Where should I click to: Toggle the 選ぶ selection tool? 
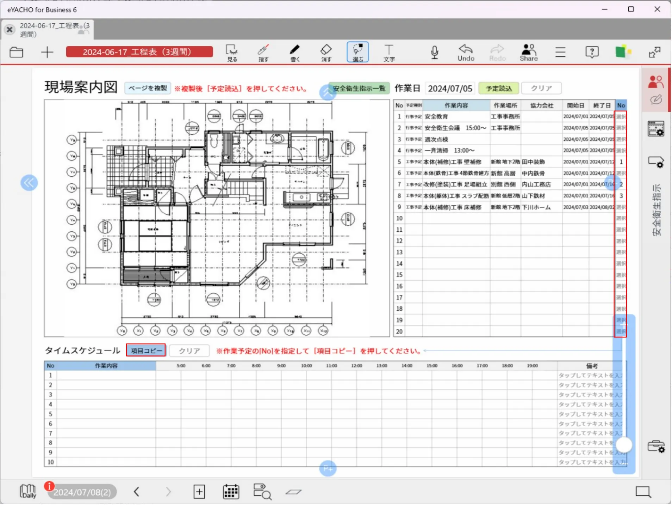click(x=357, y=53)
